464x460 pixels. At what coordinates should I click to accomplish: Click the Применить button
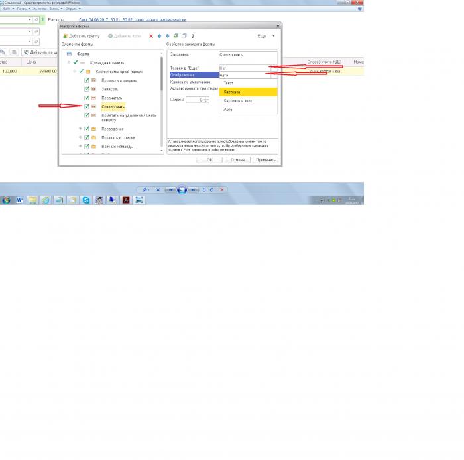point(265,160)
